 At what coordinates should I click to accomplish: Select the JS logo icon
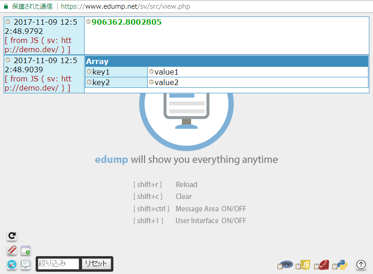pos(303,265)
